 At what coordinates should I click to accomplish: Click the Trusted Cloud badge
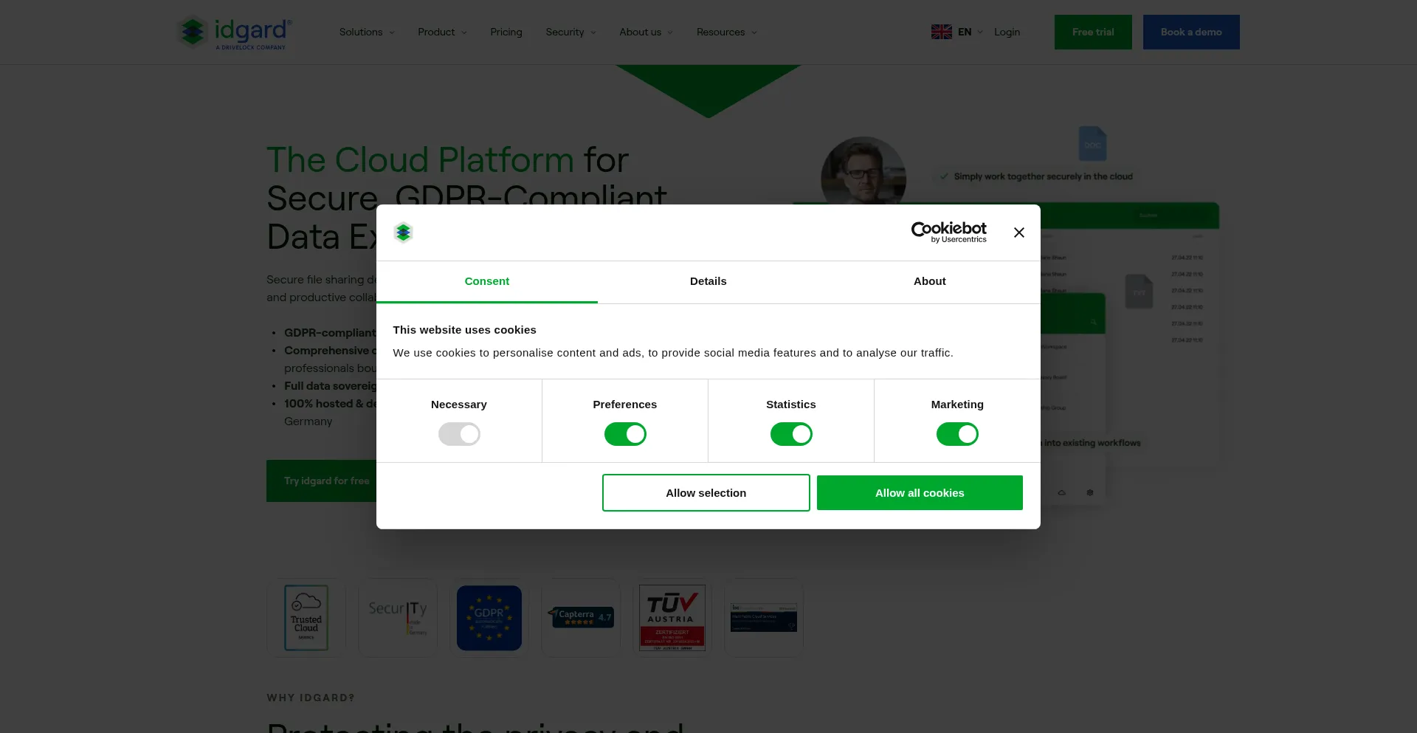click(x=306, y=618)
